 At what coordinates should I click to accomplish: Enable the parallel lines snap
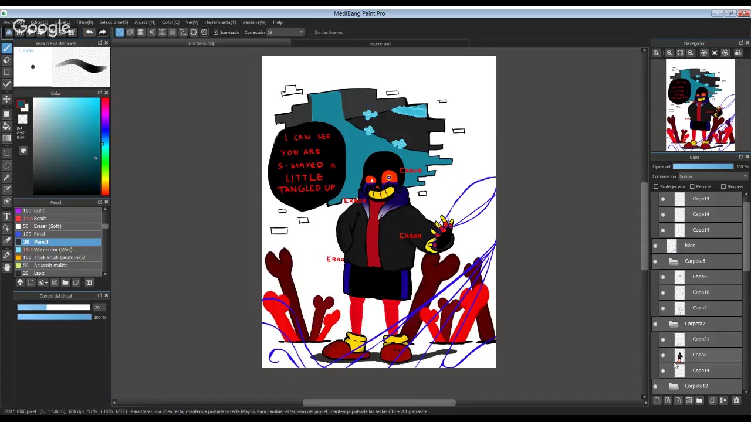130,32
